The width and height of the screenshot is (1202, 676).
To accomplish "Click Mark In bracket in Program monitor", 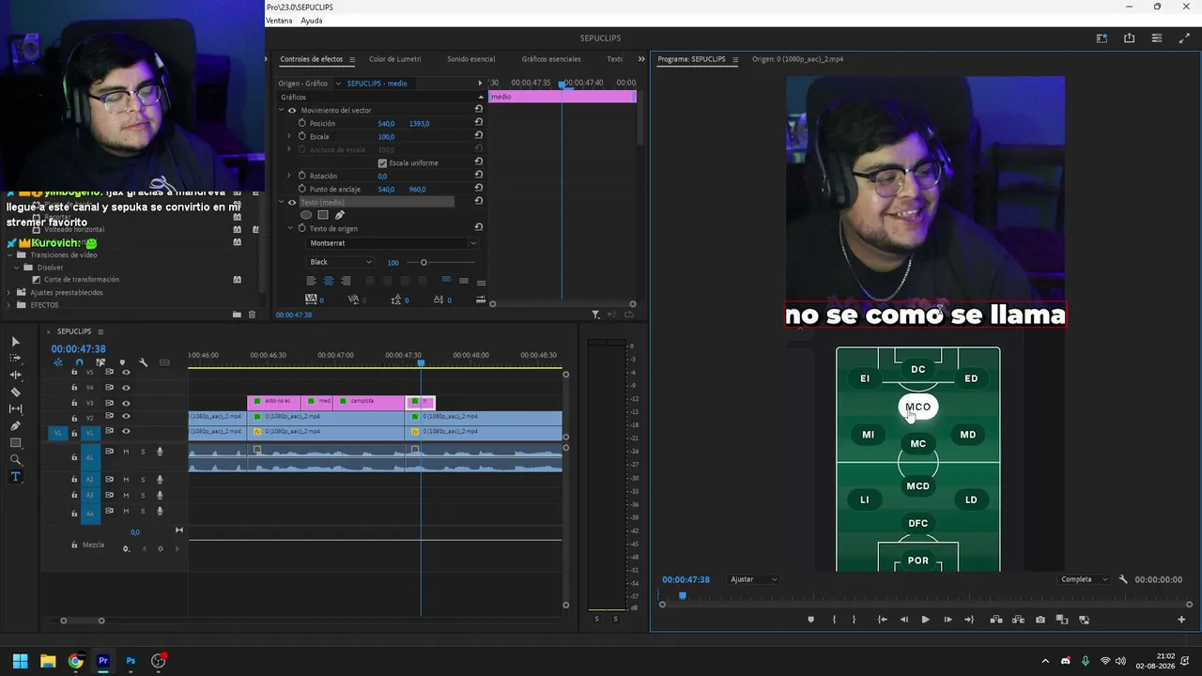I will [834, 620].
